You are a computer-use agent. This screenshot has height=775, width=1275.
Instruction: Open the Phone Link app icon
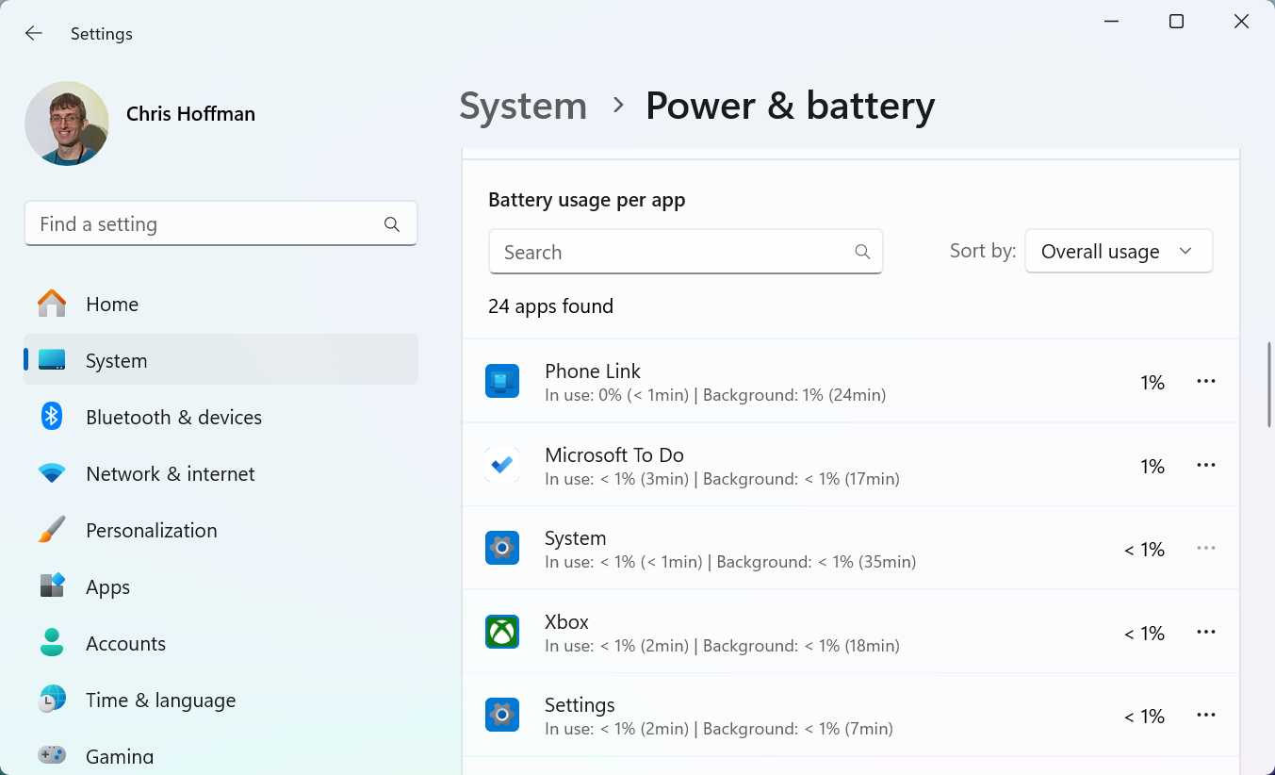502,381
